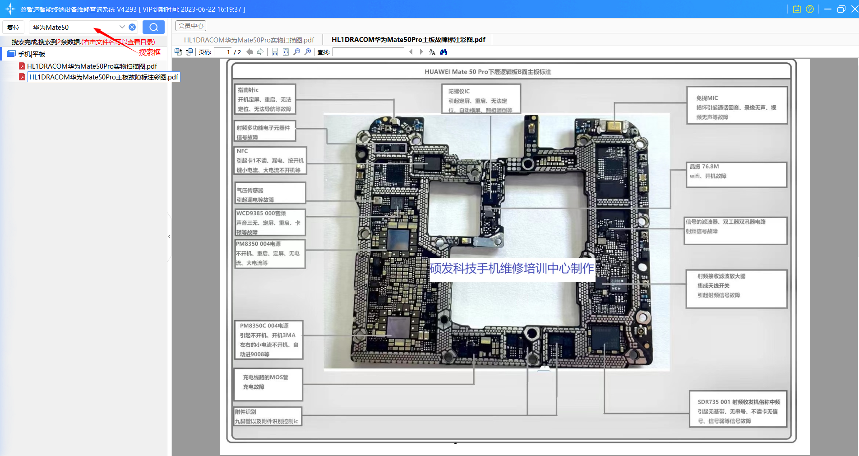Image resolution: width=859 pixels, height=456 pixels.
Task: Clear the search box with the X icon
Action: click(132, 27)
